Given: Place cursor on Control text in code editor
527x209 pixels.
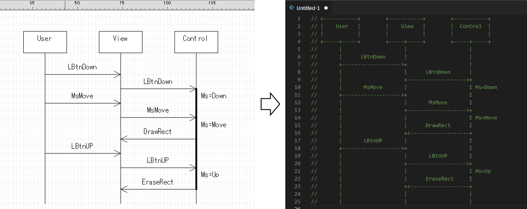Looking at the screenshot, I should click(x=470, y=26).
